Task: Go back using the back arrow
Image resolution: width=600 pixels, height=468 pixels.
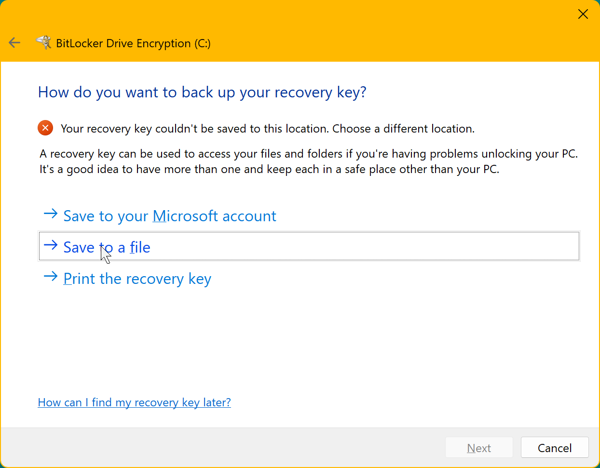Action: [x=14, y=43]
